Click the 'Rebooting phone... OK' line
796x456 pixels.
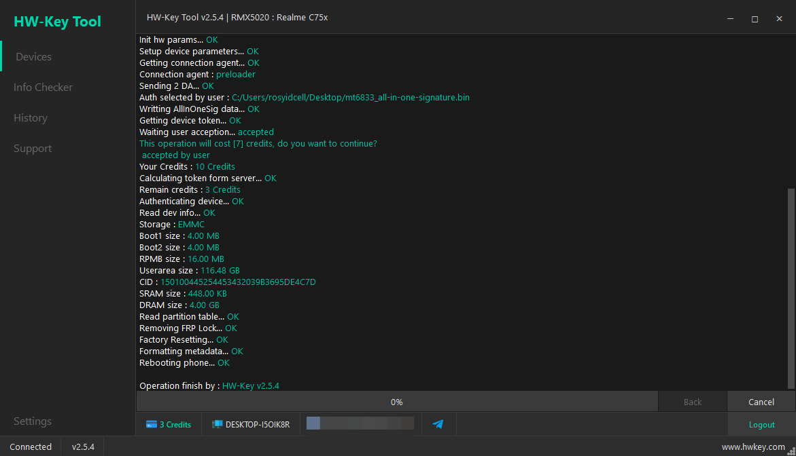(x=184, y=363)
